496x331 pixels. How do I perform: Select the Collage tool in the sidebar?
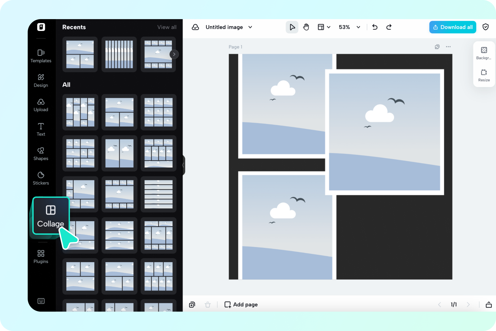coord(50,216)
